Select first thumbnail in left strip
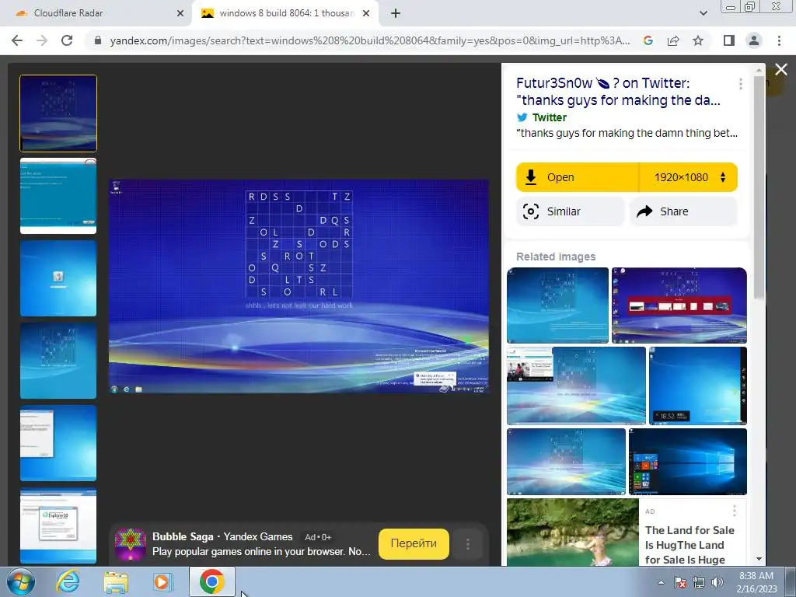 click(58, 113)
